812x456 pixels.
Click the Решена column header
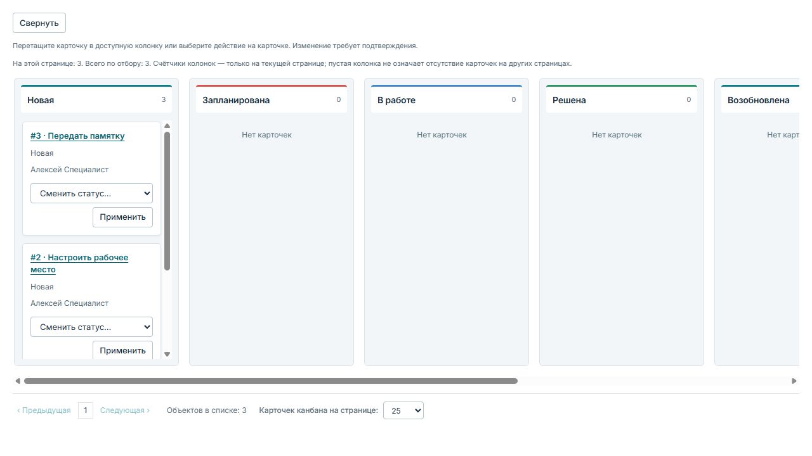point(622,99)
